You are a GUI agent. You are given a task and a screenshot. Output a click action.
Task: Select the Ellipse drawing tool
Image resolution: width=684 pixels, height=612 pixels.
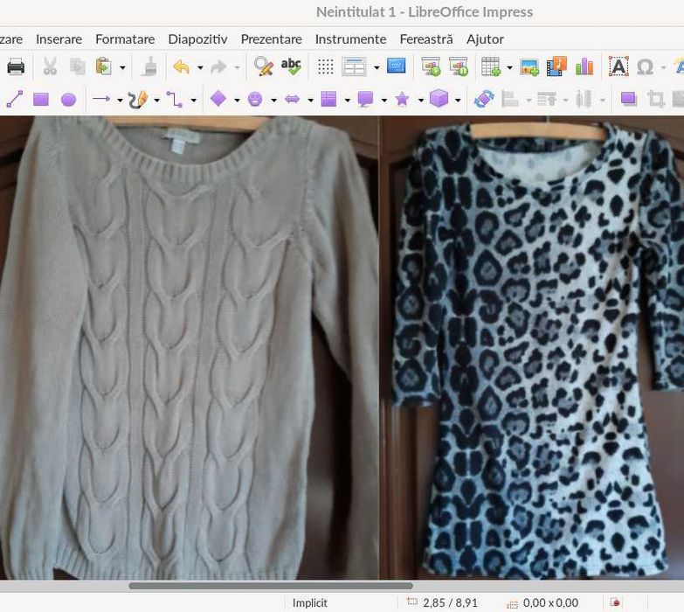coord(68,100)
